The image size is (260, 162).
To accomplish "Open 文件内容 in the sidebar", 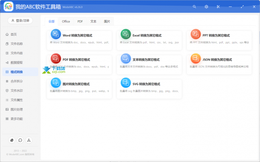I will [x=20, y=53].
